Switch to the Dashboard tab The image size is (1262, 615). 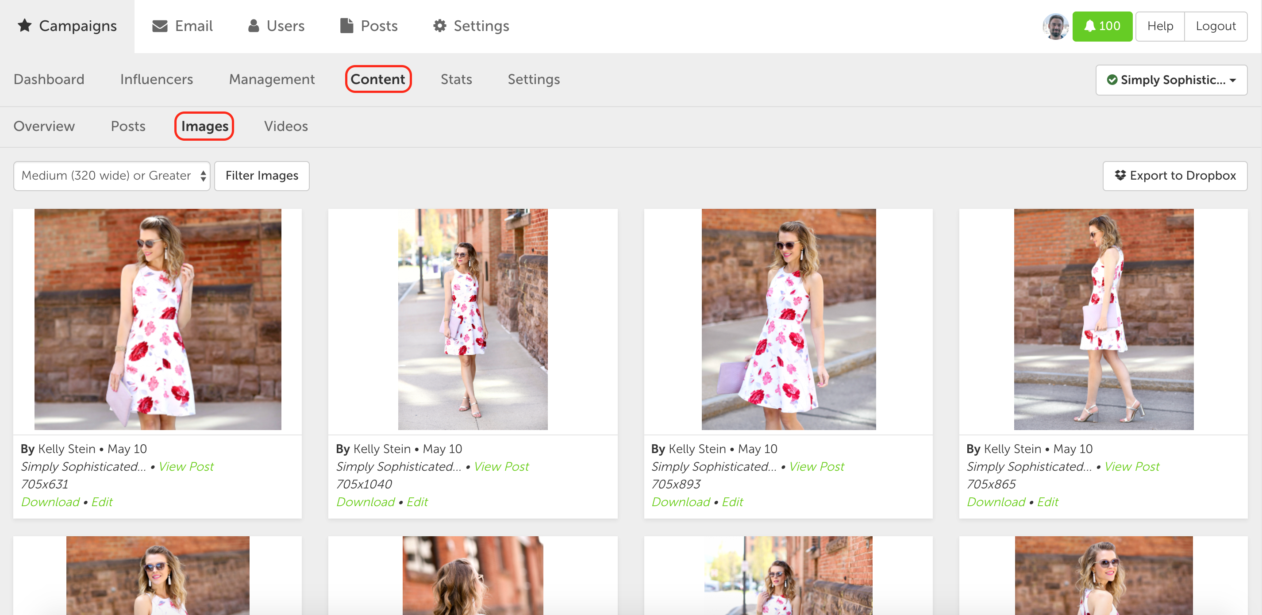(49, 79)
